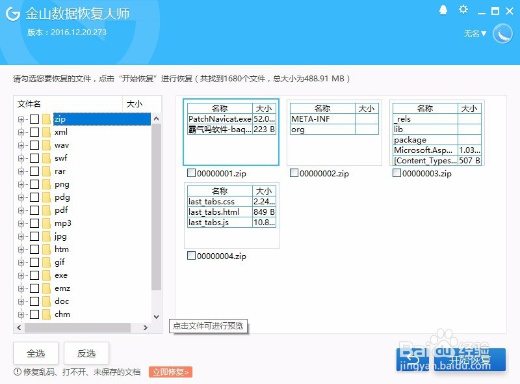This screenshot has width=520, height=384.
Task: Click the 立即修复 button
Action: click(x=170, y=372)
